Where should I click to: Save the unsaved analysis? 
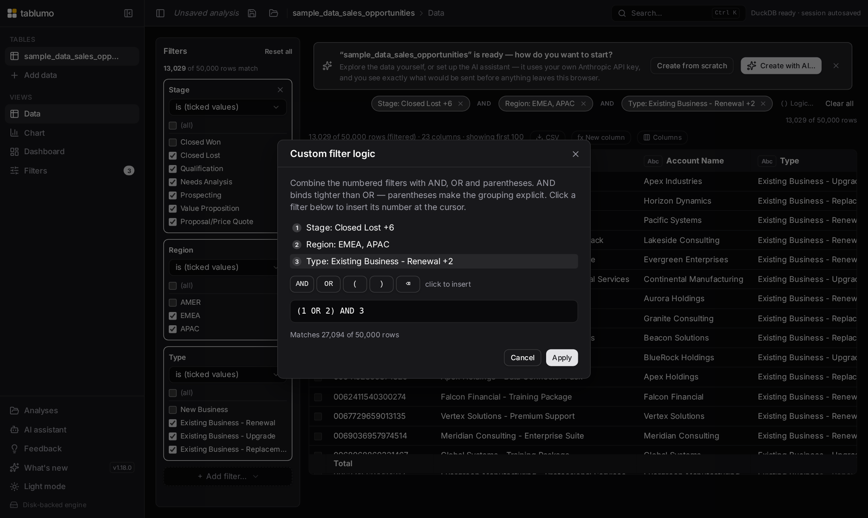tap(252, 13)
